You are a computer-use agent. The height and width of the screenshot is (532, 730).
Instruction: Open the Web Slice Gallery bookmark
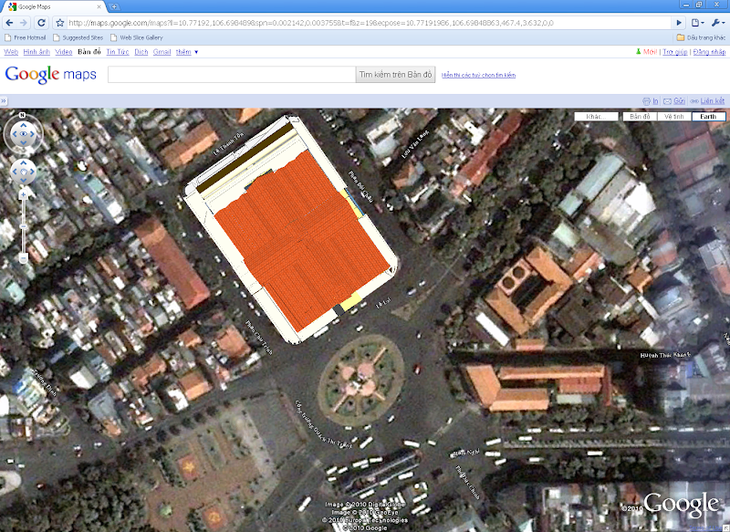pos(136,37)
